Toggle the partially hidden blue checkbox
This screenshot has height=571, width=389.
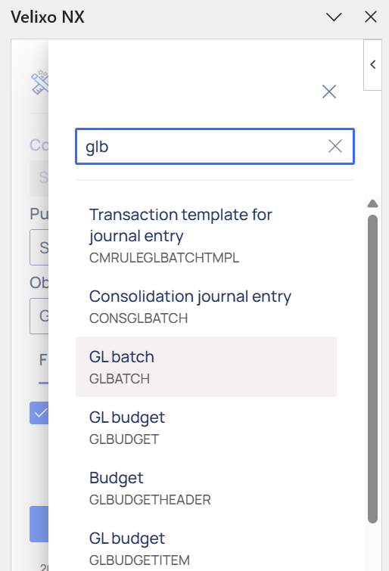(39, 413)
